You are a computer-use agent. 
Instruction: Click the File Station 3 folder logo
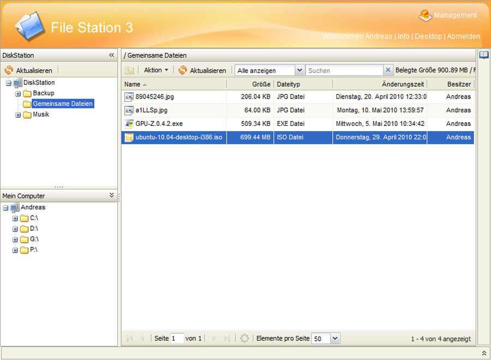click(x=30, y=26)
